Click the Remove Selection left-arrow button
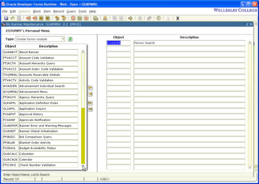This screenshot has height=184, width=259. click(90, 94)
